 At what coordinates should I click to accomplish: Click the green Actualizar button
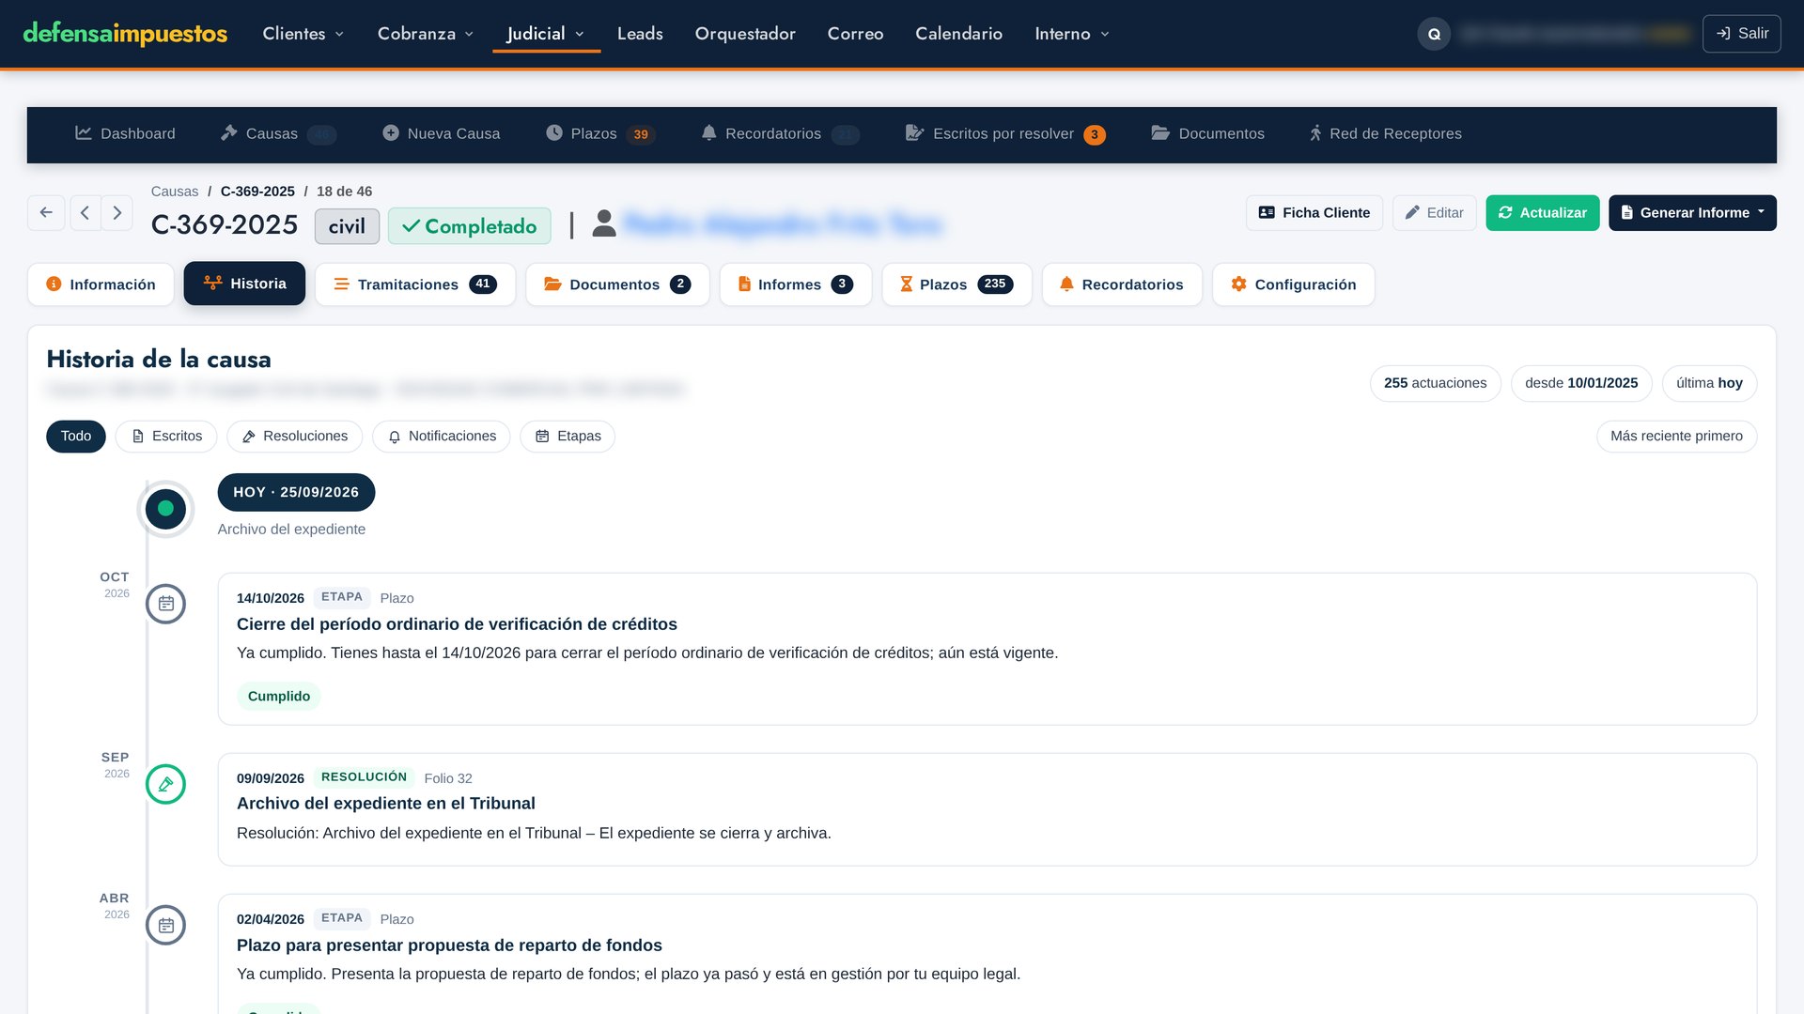coord(1542,213)
